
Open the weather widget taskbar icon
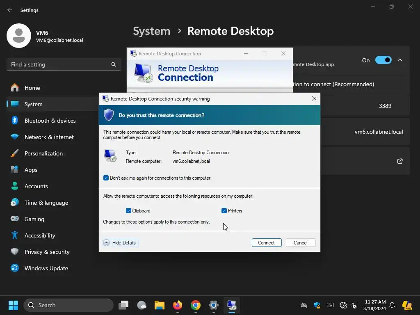coord(142,305)
